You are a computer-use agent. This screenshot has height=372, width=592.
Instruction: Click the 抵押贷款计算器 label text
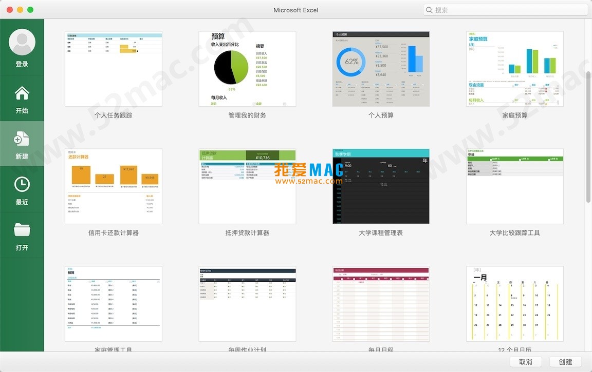coord(247,233)
